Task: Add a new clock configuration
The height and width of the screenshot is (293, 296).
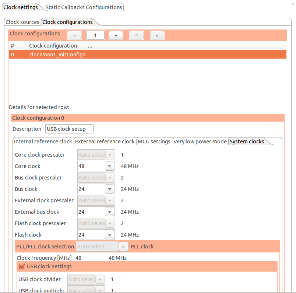Action: (x=116, y=35)
